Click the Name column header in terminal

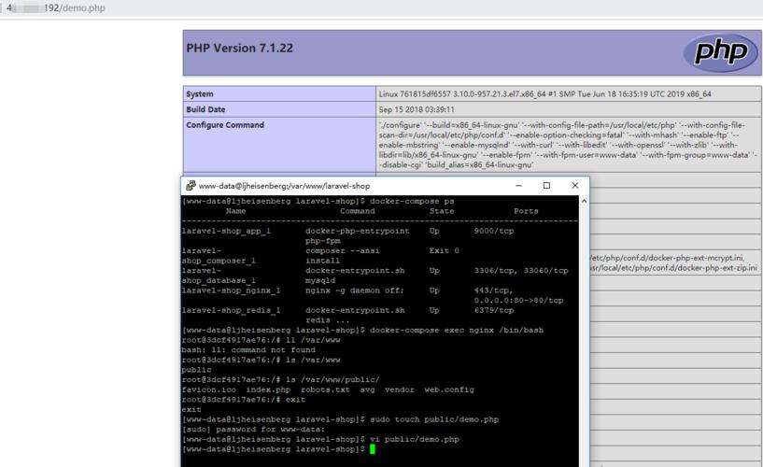pos(235,211)
